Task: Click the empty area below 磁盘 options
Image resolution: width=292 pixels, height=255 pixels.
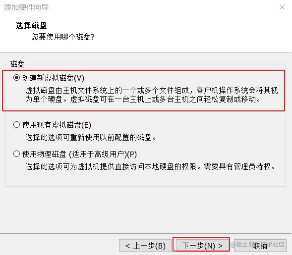Action: tap(146, 209)
